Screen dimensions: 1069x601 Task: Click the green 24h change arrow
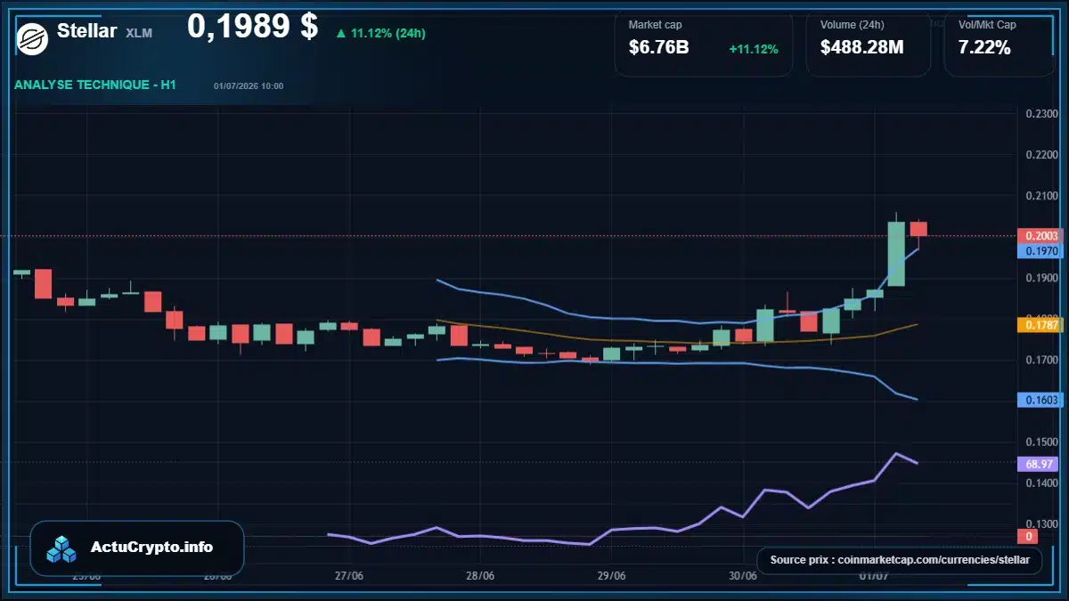pos(340,34)
